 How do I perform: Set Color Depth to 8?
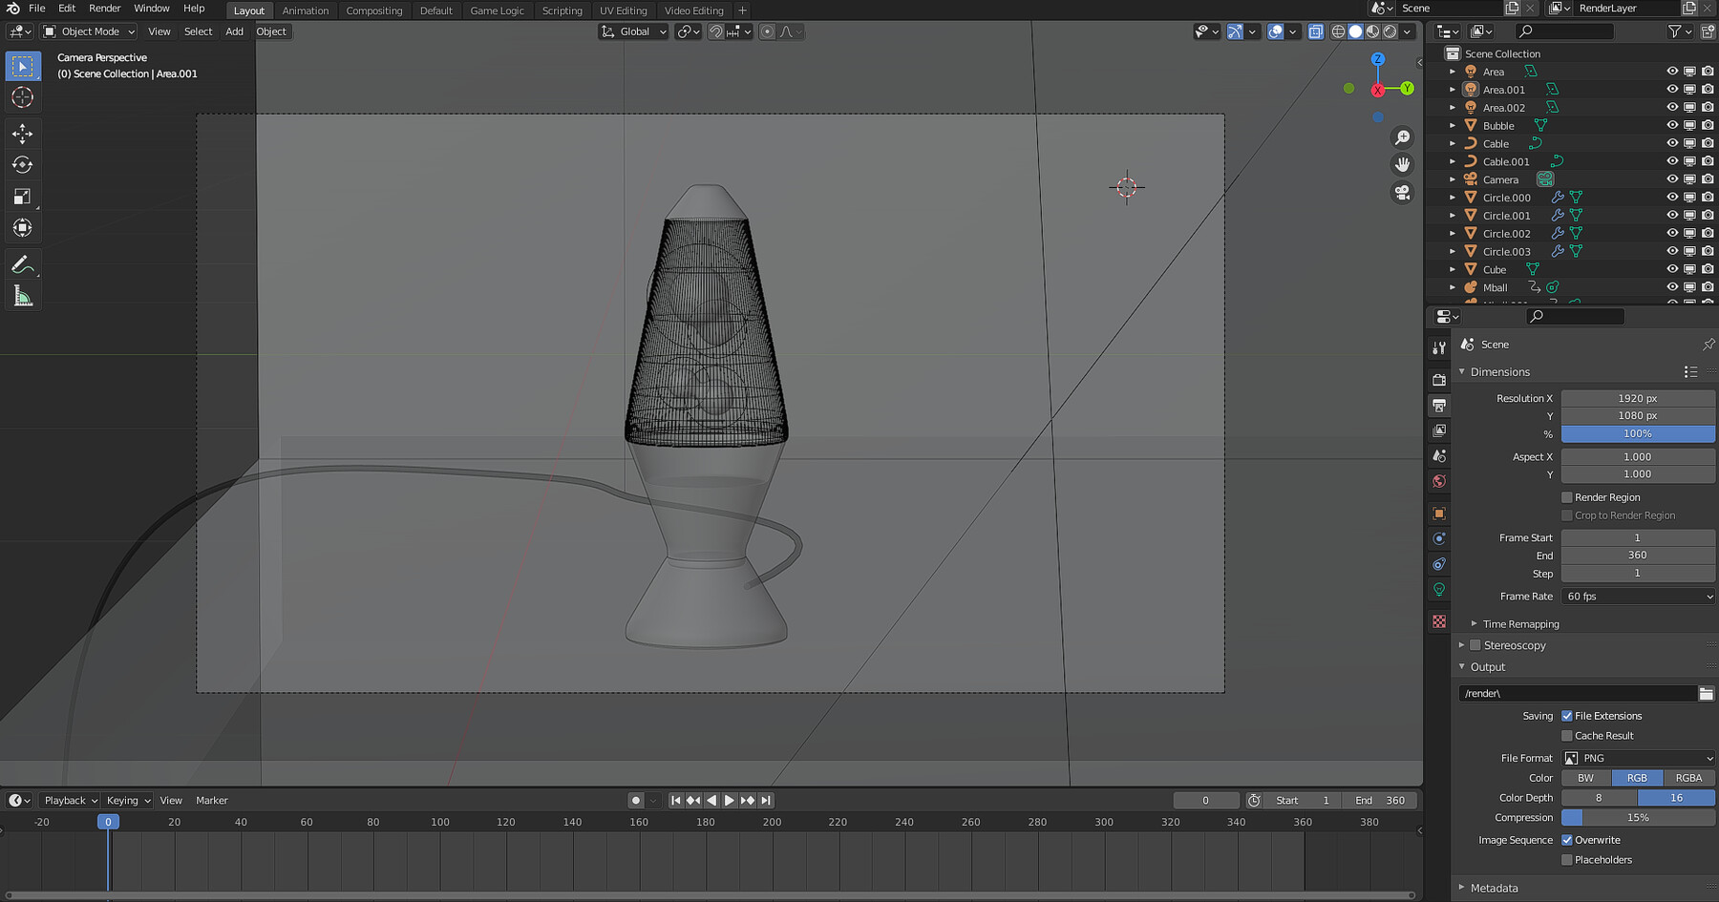(1600, 797)
